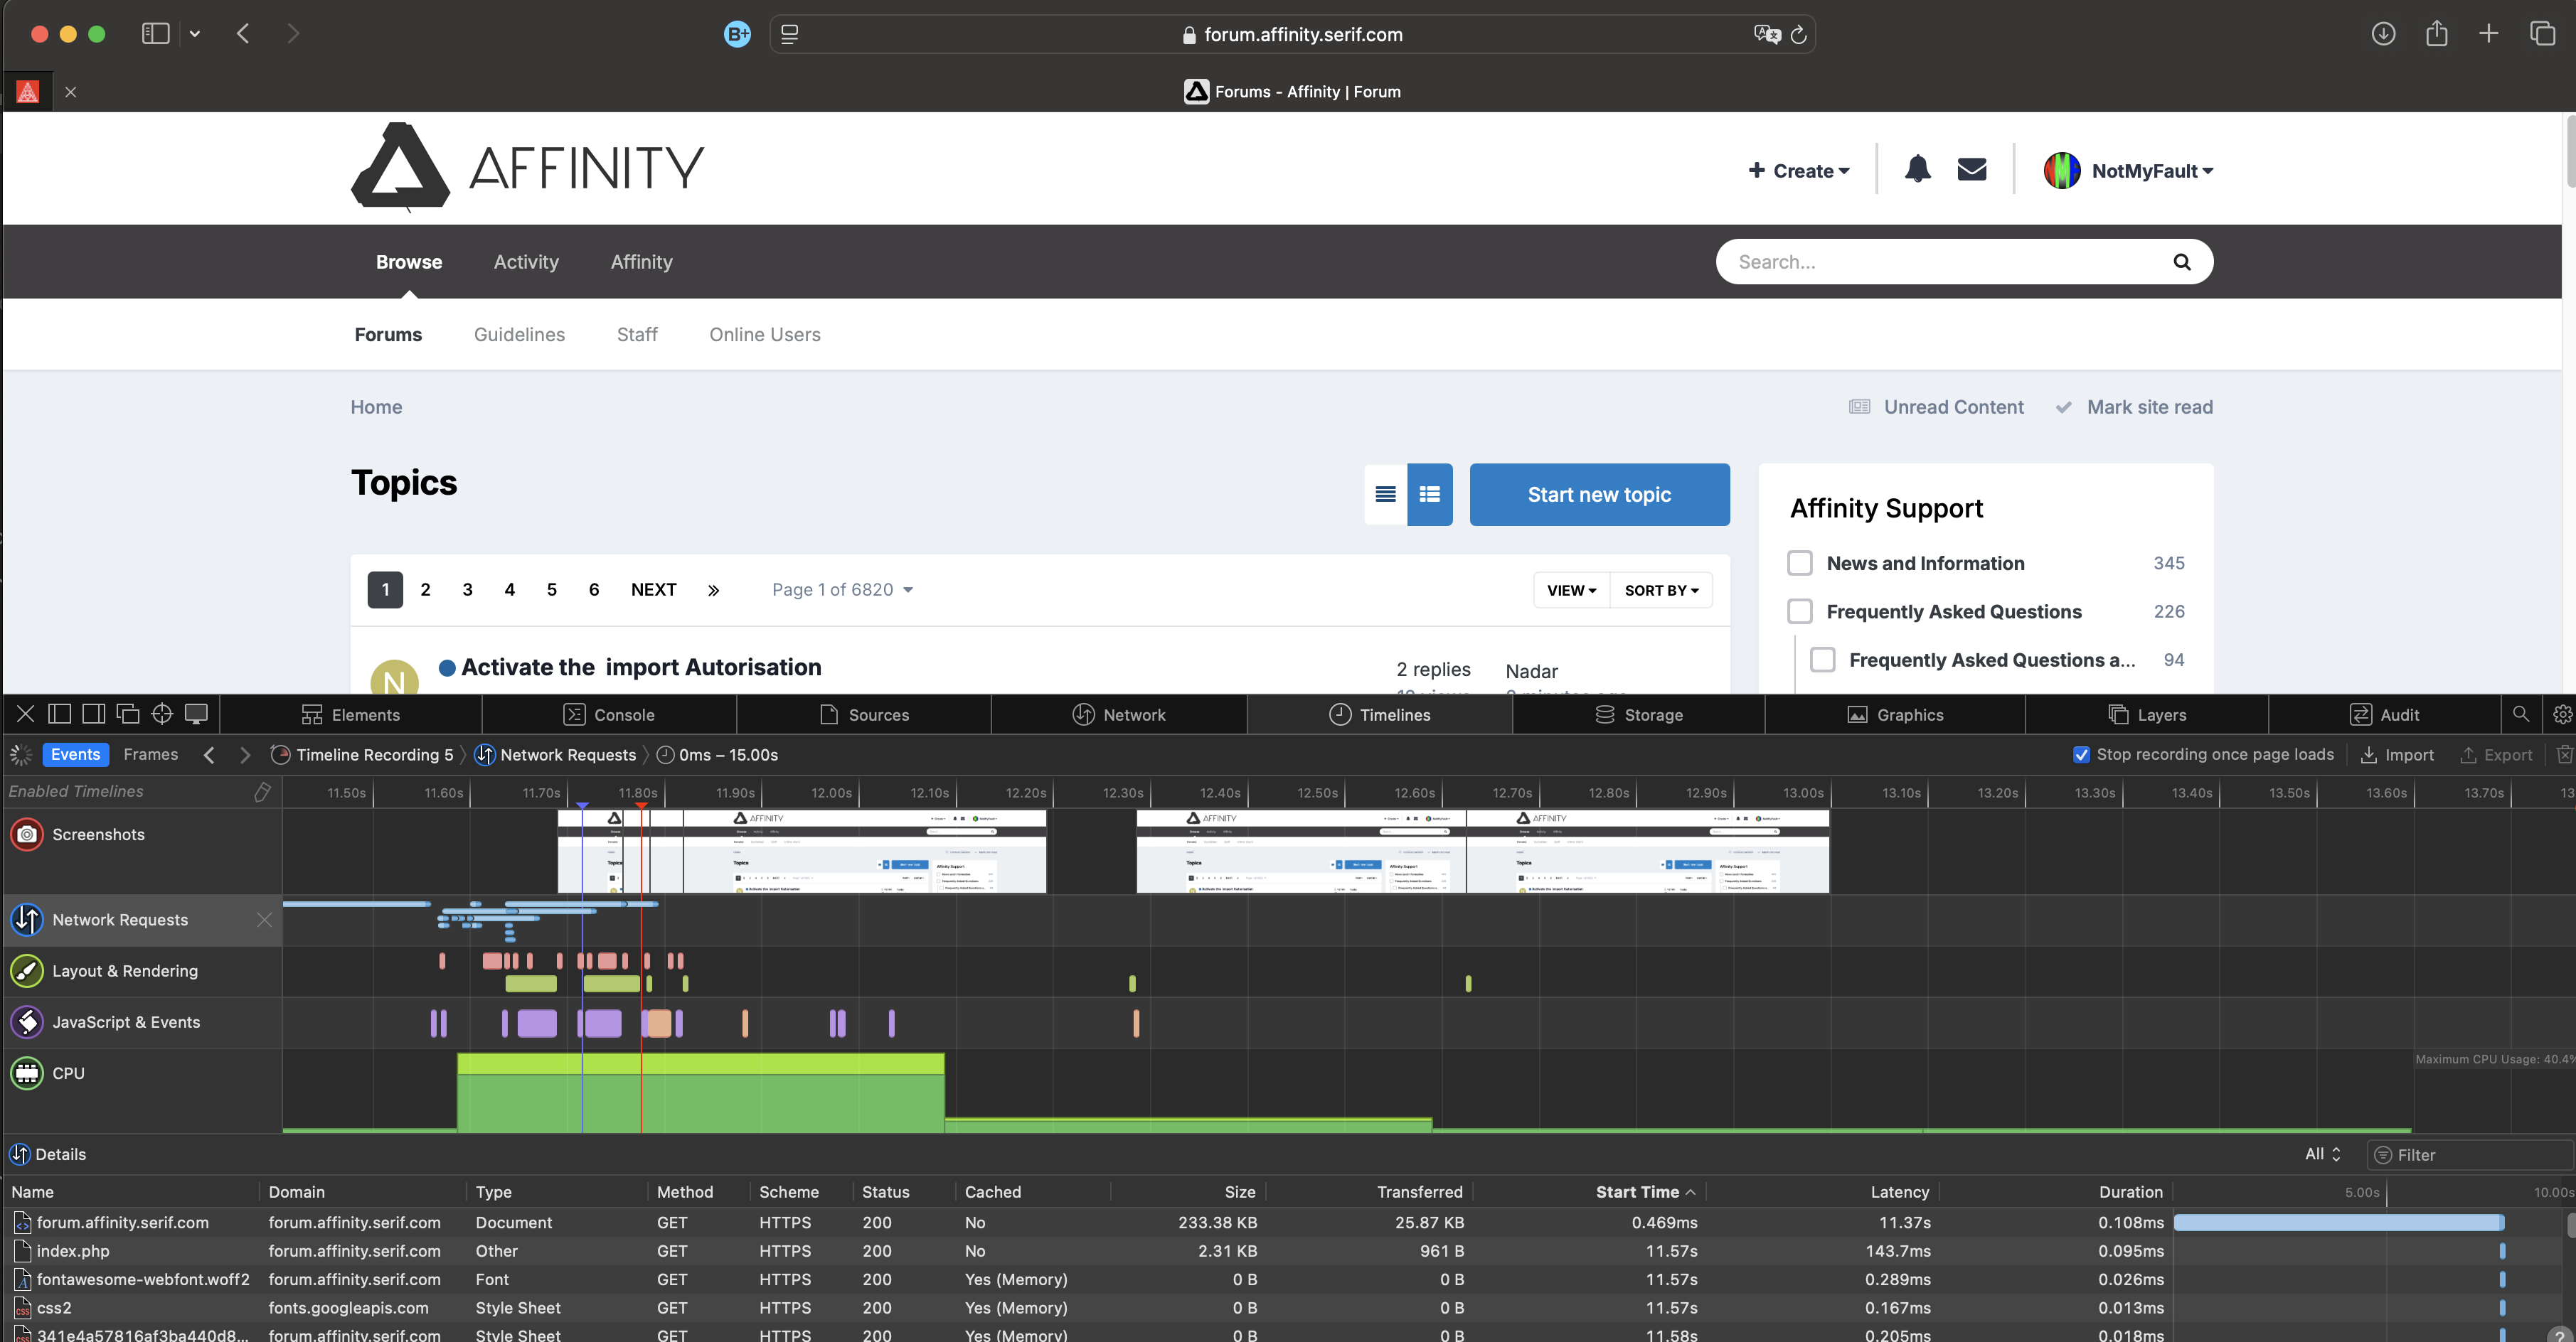Click Safari translate icon in address bar
2576x1342 pixels.
point(1767,34)
